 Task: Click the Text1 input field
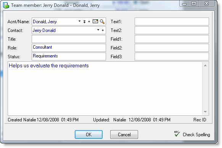(172, 21)
